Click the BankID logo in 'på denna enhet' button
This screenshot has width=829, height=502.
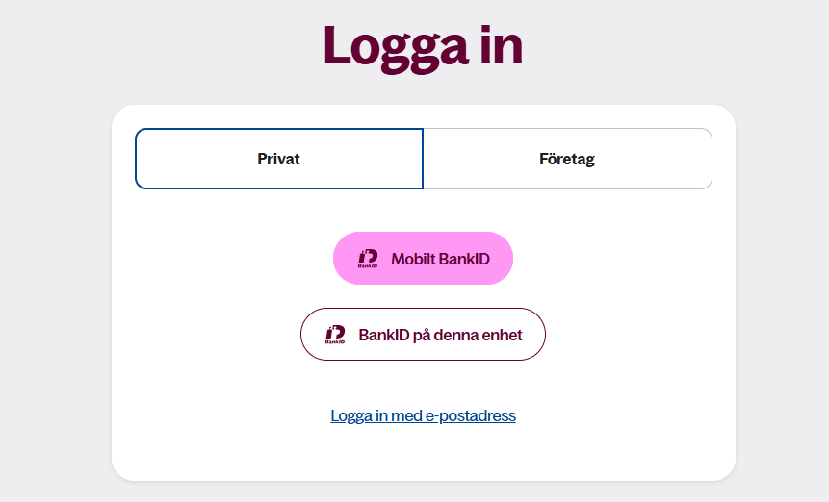(335, 335)
